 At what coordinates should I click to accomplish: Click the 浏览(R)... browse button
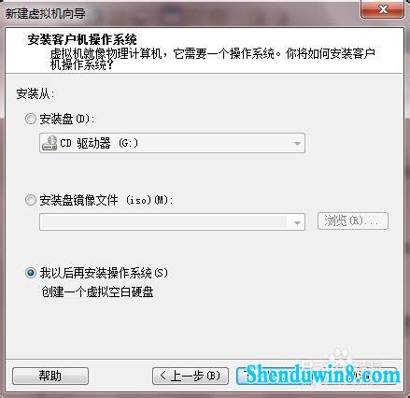click(353, 221)
